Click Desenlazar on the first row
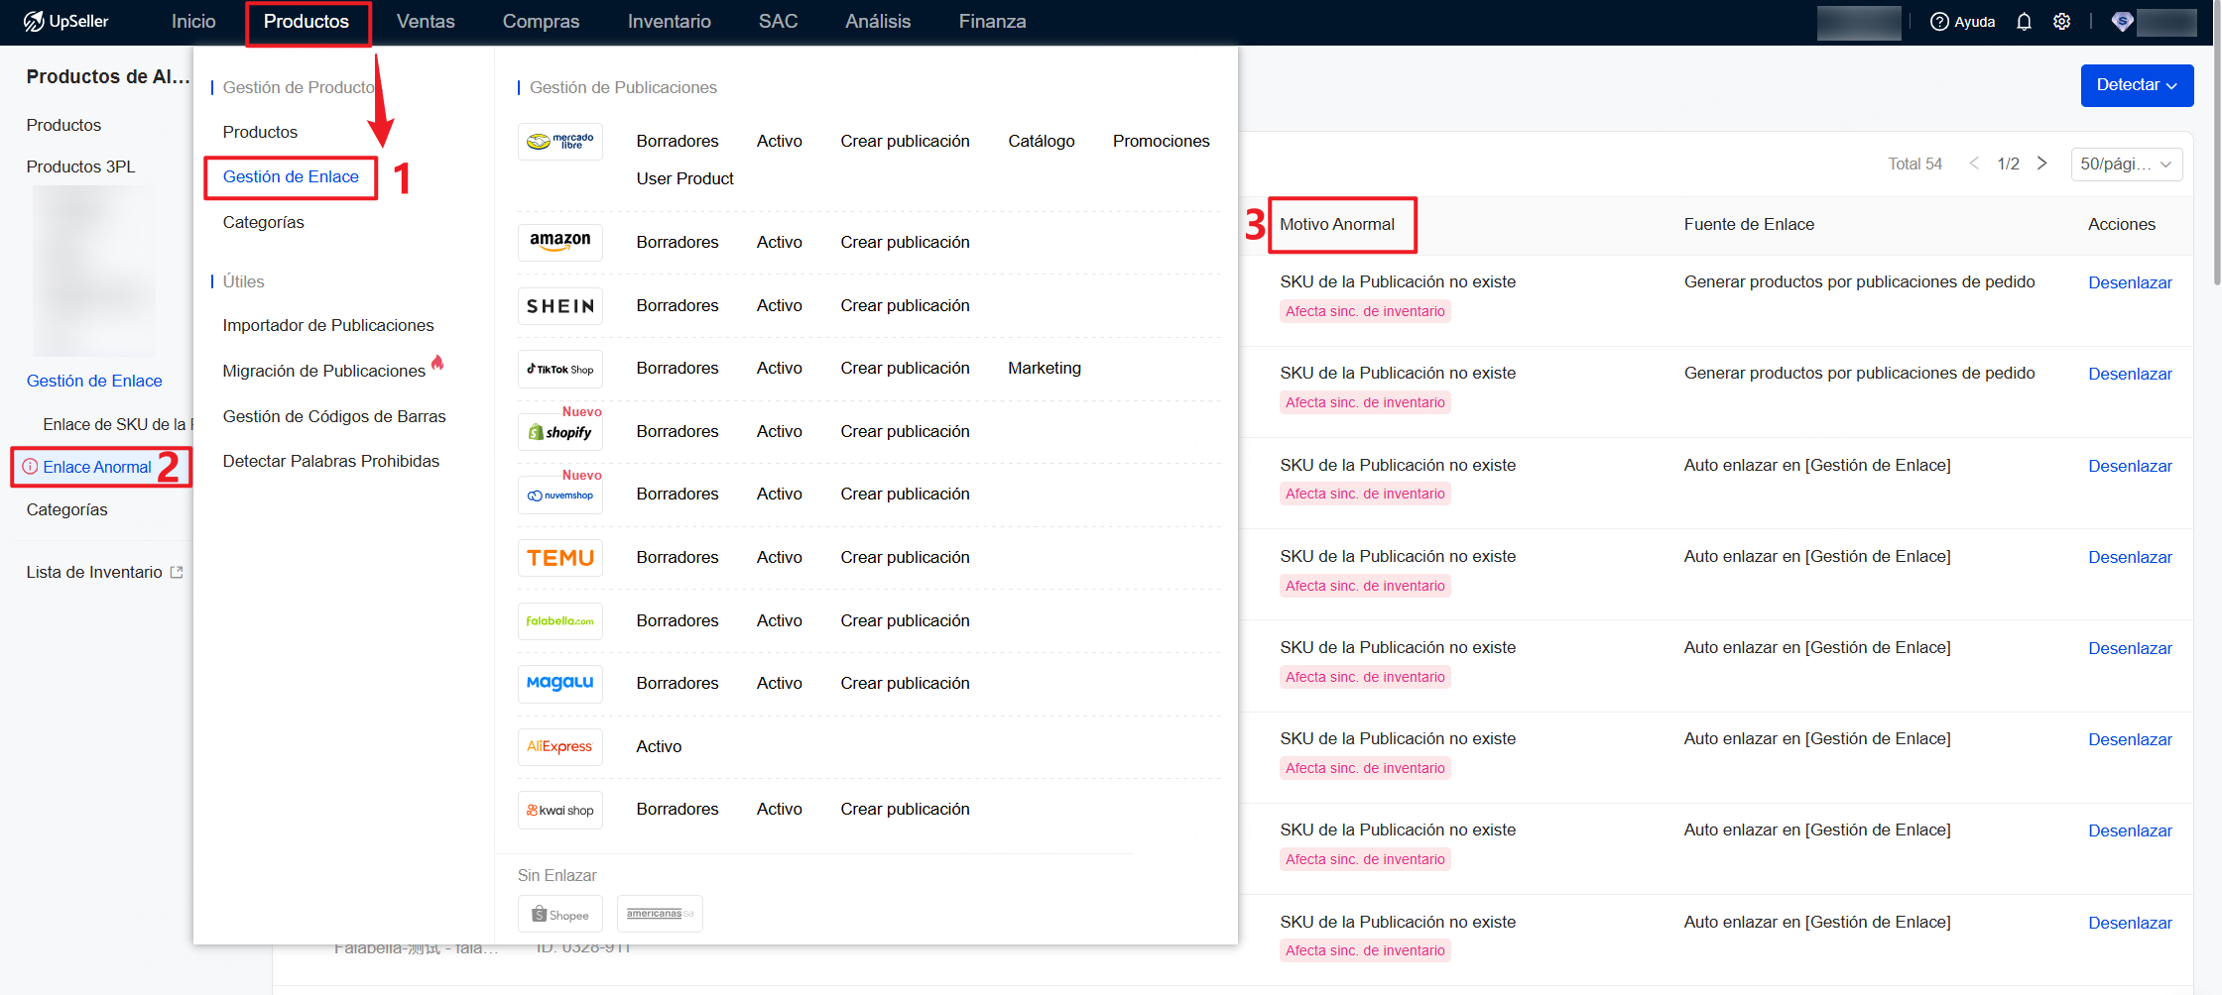The height and width of the screenshot is (995, 2222). point(2129,282)
